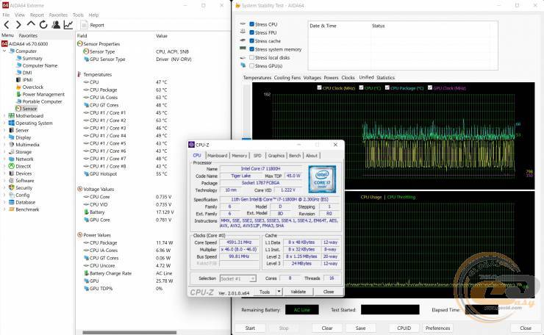Viewport: 544px width, 335px height.
Task: Enable the Stress local disks checkbox
Action: click(x=252, y=57)
